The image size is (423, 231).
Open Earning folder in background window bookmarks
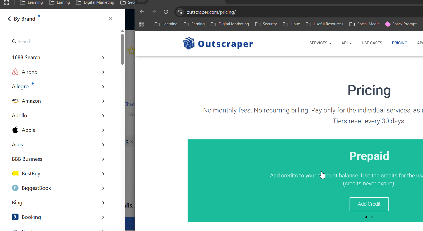click(x=59, y=2)
